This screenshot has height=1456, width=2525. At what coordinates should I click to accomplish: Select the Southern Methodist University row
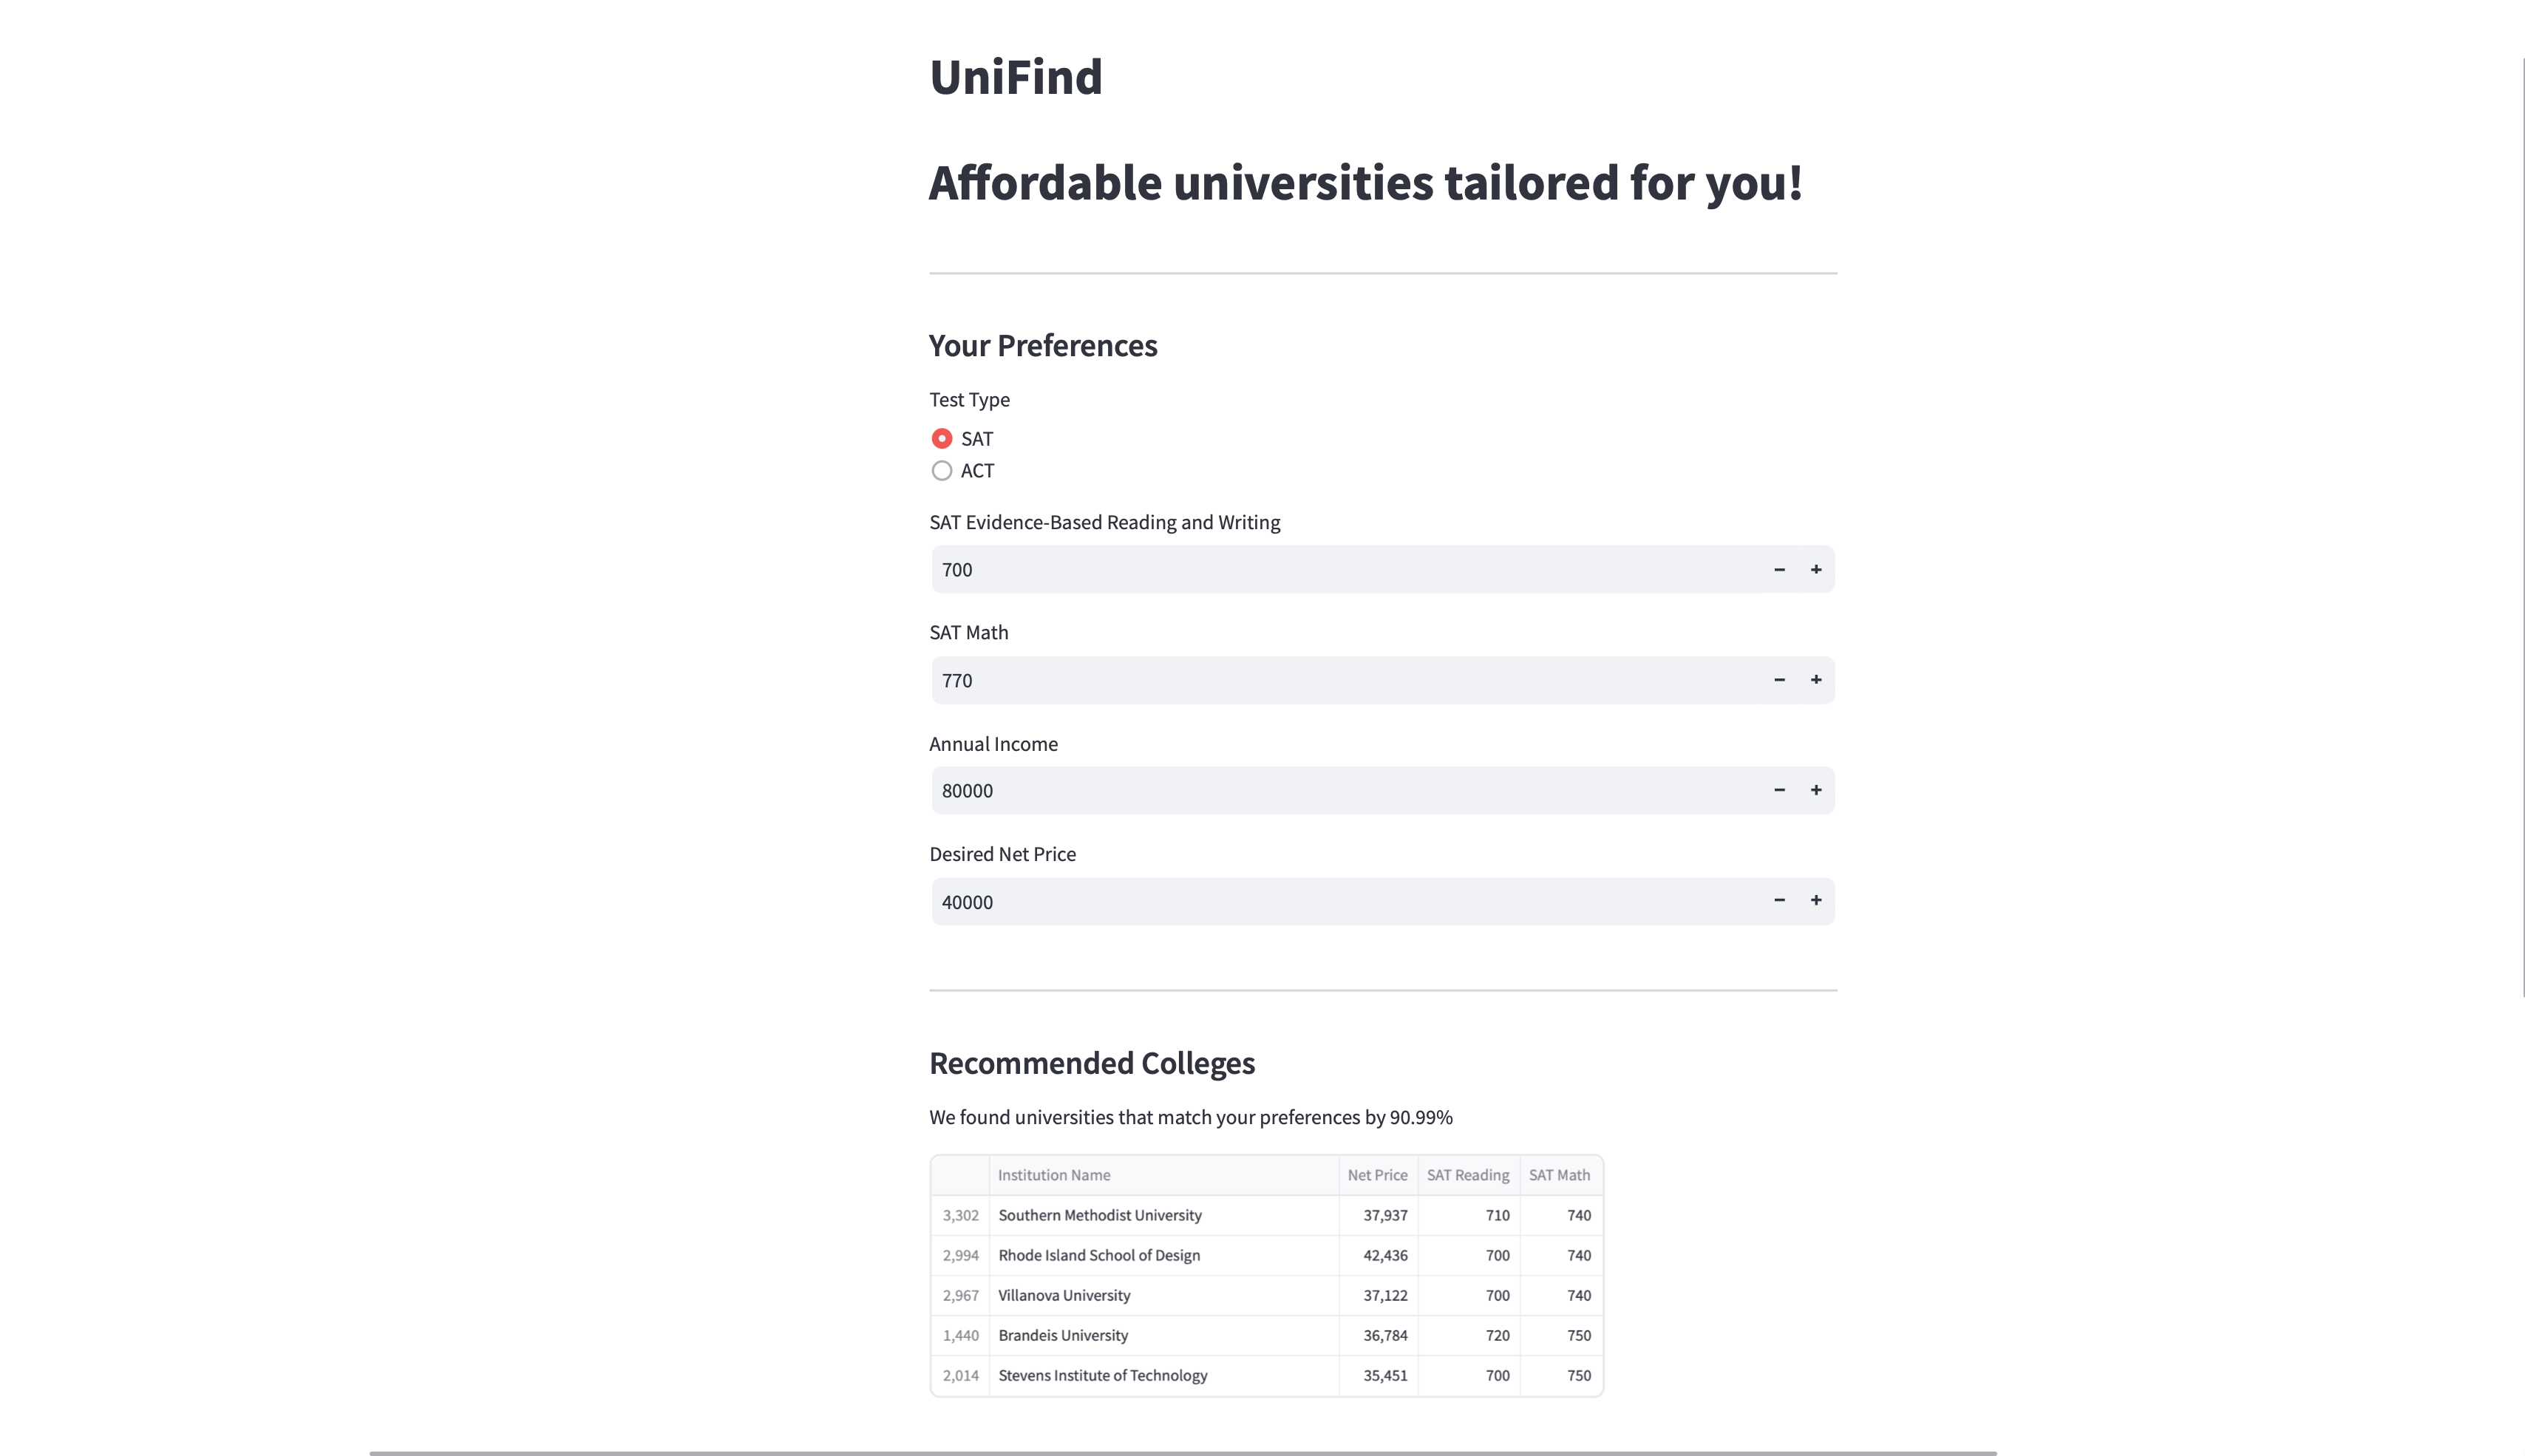[x=1100, y=1215]
